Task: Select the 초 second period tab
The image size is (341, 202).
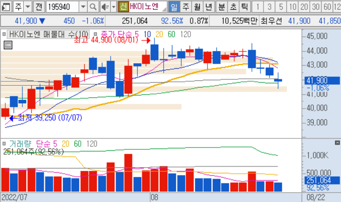Action: [x=233, y=7]
